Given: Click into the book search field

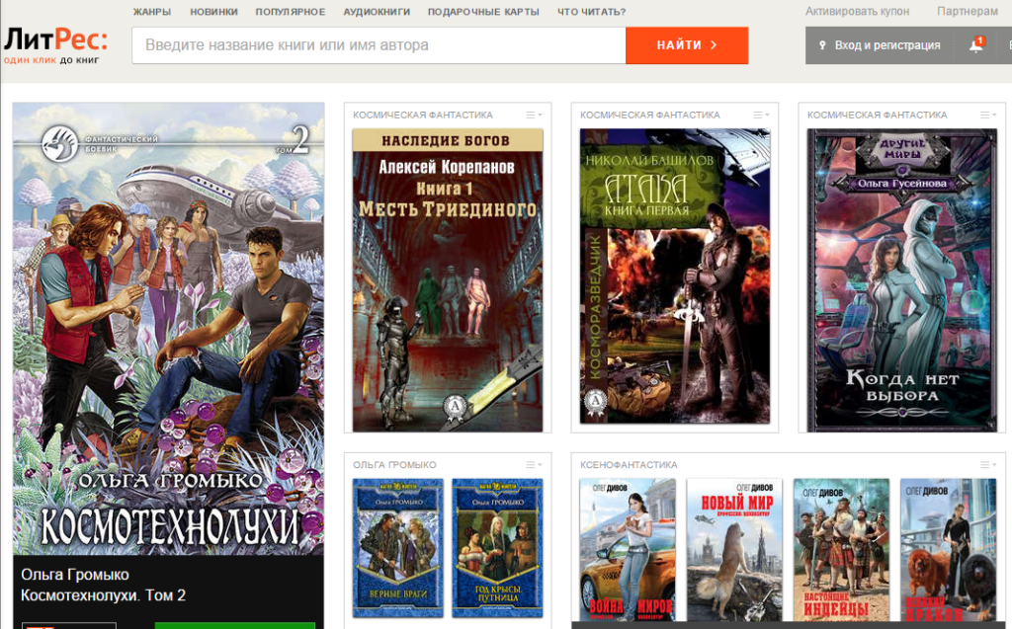Looking at the screenshot, I should point(379,45).
